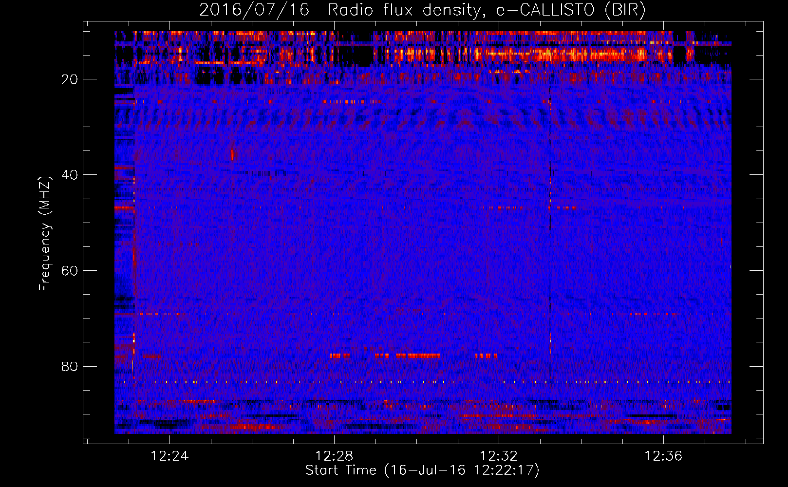Click the 12:28 time tick label

(334, 456)
